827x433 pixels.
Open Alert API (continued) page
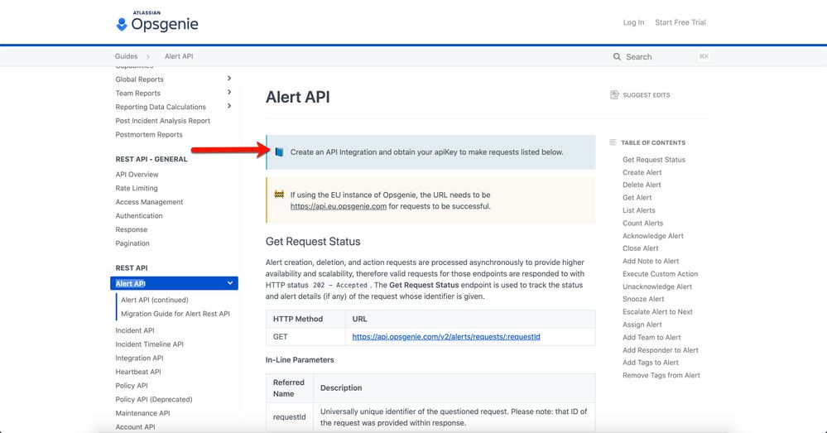coord(155,300)
